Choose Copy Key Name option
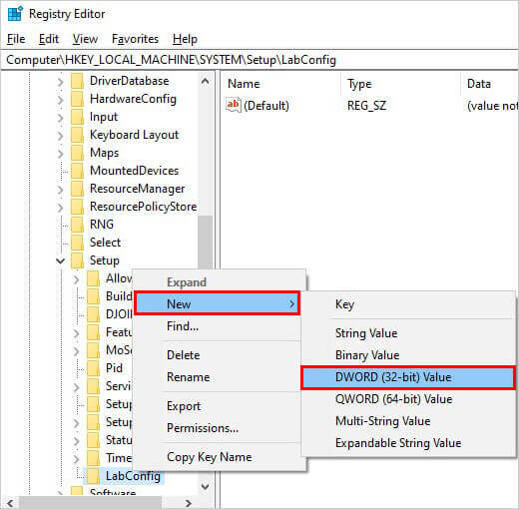This screenshot has width=519, height=509. point(210,457)
